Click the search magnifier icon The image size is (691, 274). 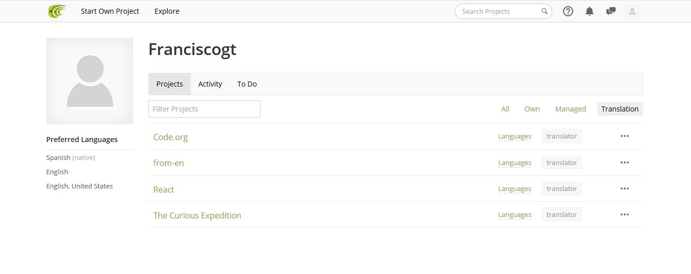[544, 11]
